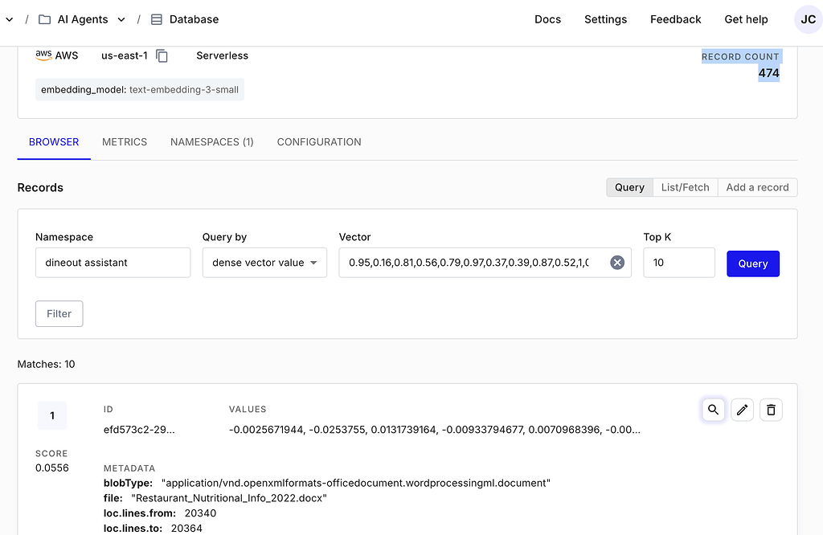Select Add a record mode

(x=757, y=187)
